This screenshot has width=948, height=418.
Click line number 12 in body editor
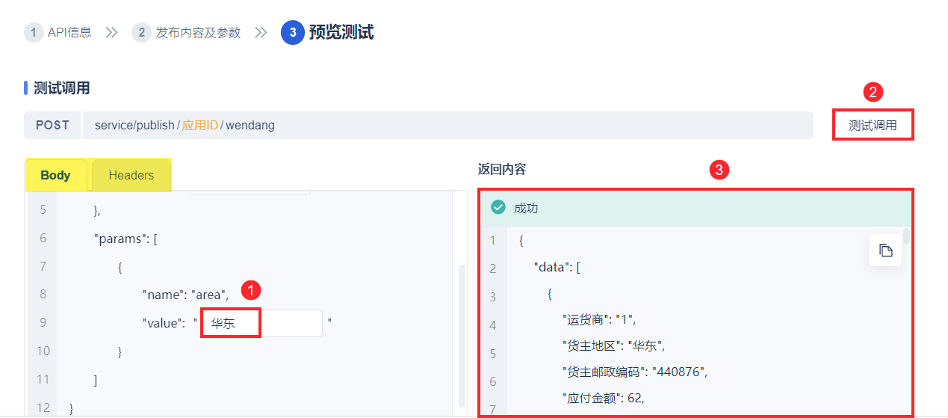pyautogui.click(x=43, y=408)
